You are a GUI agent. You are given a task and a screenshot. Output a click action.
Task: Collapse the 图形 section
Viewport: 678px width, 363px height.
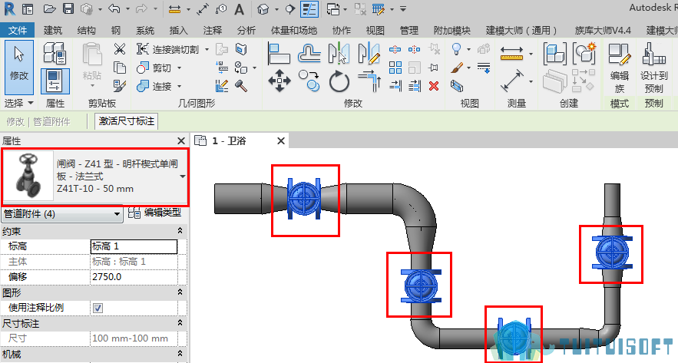coord(180,292)
